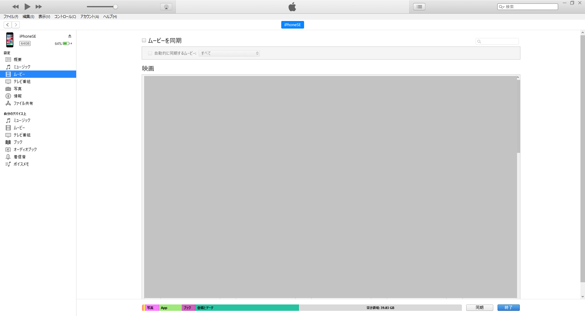The image size is (585, 316).
Task: Click the movie filter search field
Action: pos(497,41)
